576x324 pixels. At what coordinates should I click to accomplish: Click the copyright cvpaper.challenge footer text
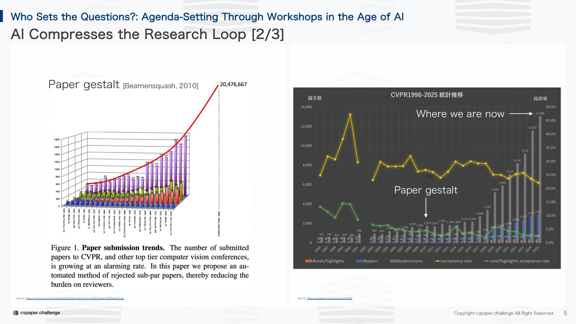pos(504,313)
